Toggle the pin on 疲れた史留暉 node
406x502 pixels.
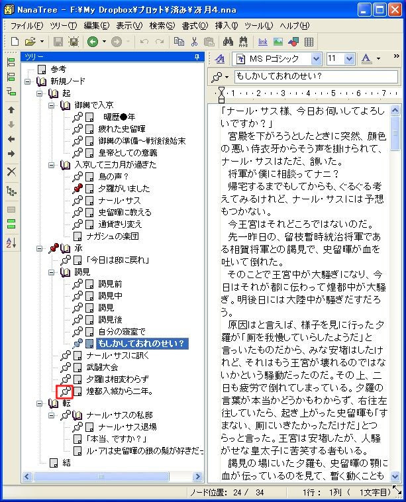pyautogui.click(x=77, y=128)
